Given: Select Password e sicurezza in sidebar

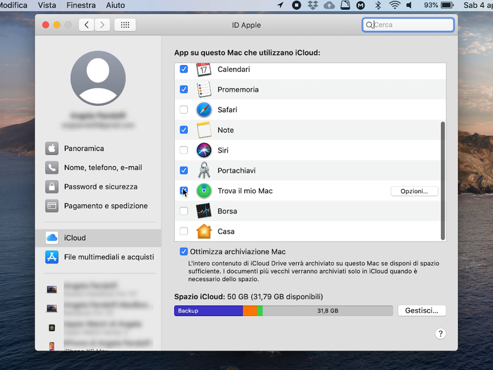Looking at the screenshot, I should click(x=100, y=187).
